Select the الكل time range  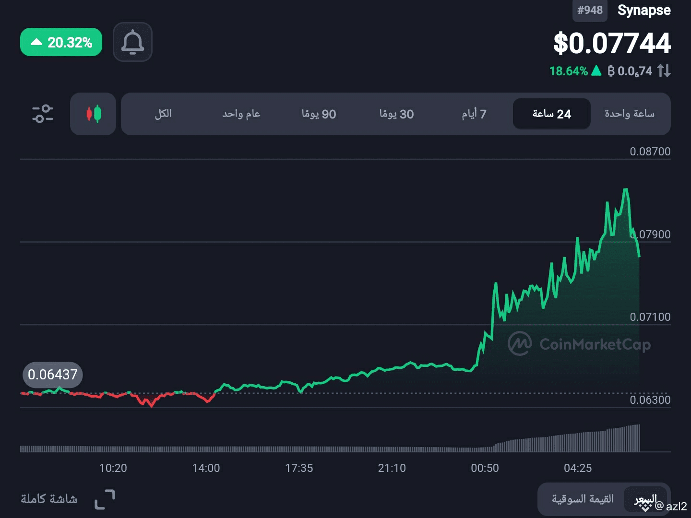[163, 114]
